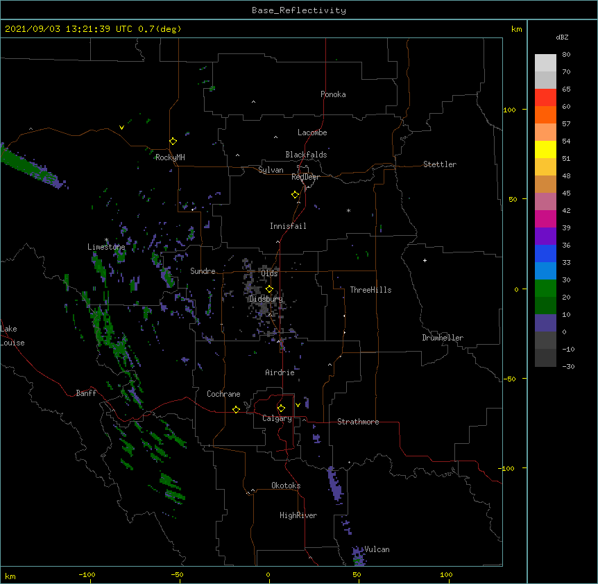This screenshot has width=598, height=584.
Task: Click the Banff label
Action: click(x=86, y=393)
